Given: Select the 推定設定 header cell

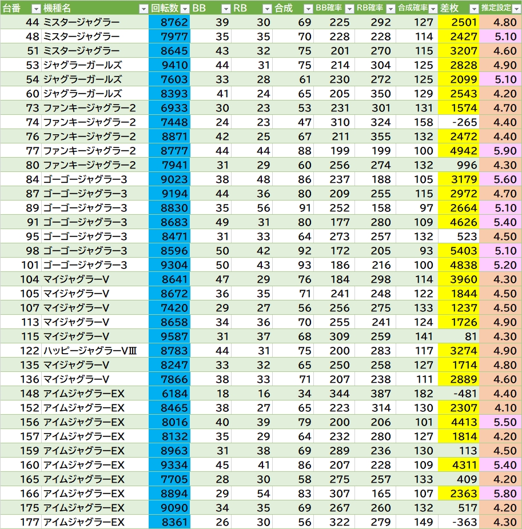Looking at the screenshot, I should [500, 7].
